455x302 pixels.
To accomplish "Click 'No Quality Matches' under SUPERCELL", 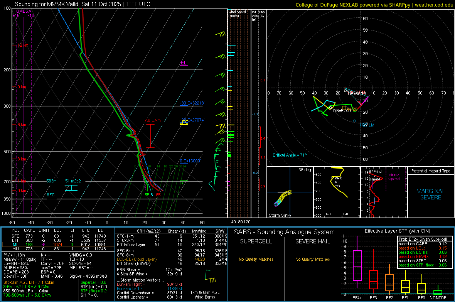I will (256, 259).
